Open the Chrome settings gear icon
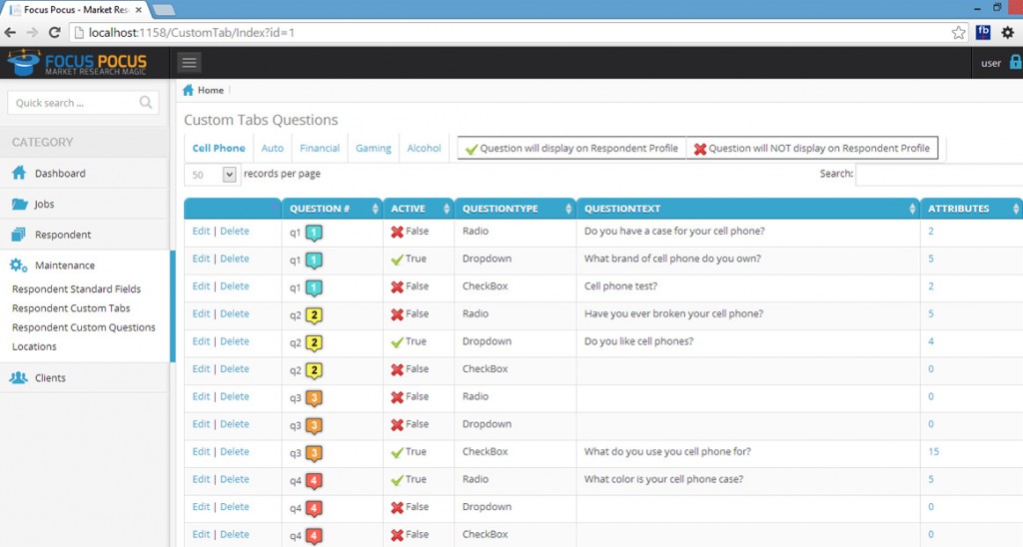The height and width of the screenshot is (547, 1023). pyautogui.click(x=1007, y=32)
